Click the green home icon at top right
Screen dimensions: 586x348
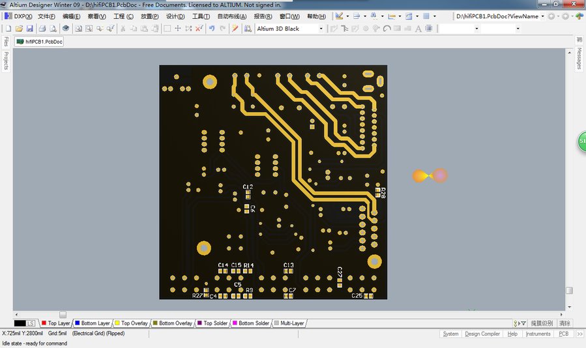point(579,16)
